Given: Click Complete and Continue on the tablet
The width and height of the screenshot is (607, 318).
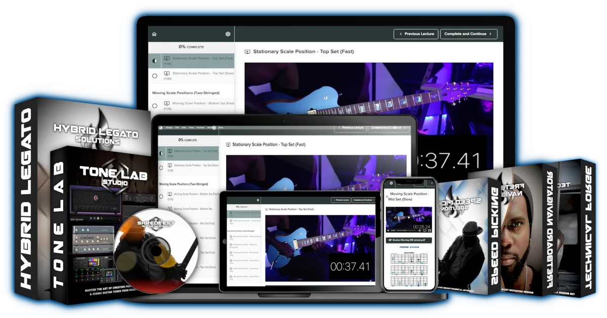Looking at the screenshot, I should pos(363,200).
